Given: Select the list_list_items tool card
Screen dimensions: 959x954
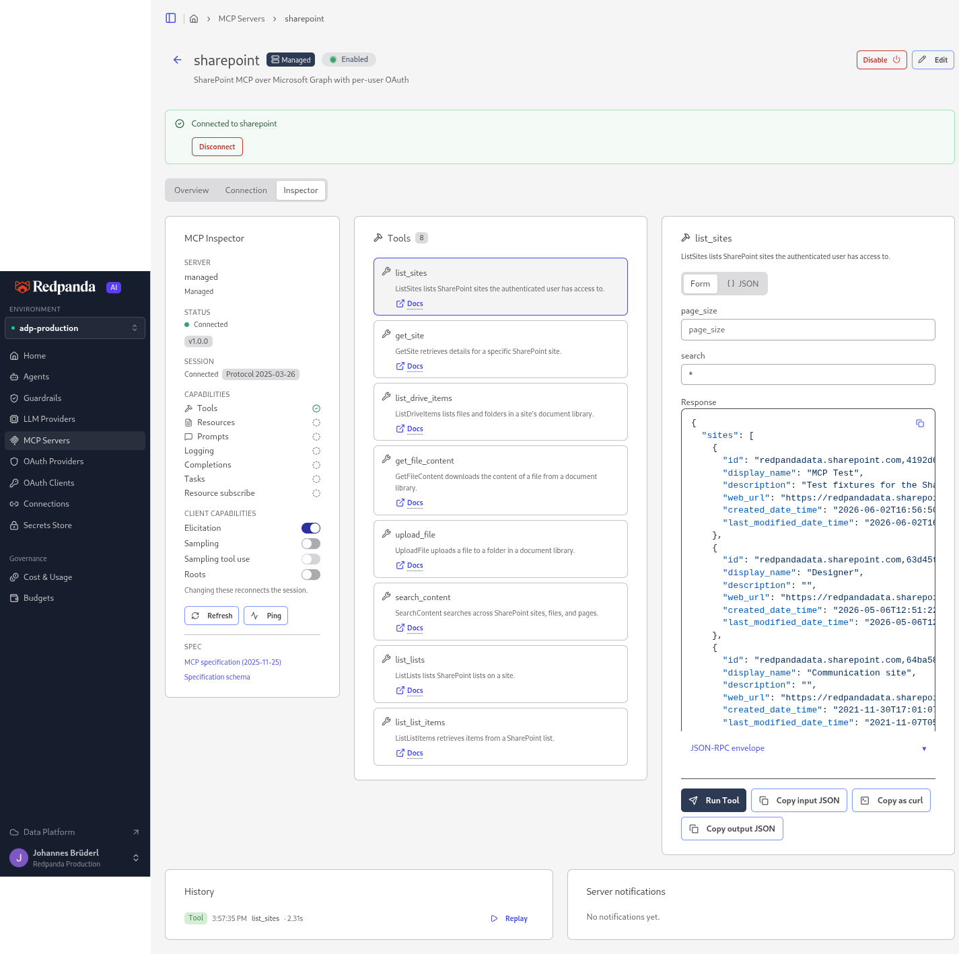Looking at the screenshot, I should 501,737.
